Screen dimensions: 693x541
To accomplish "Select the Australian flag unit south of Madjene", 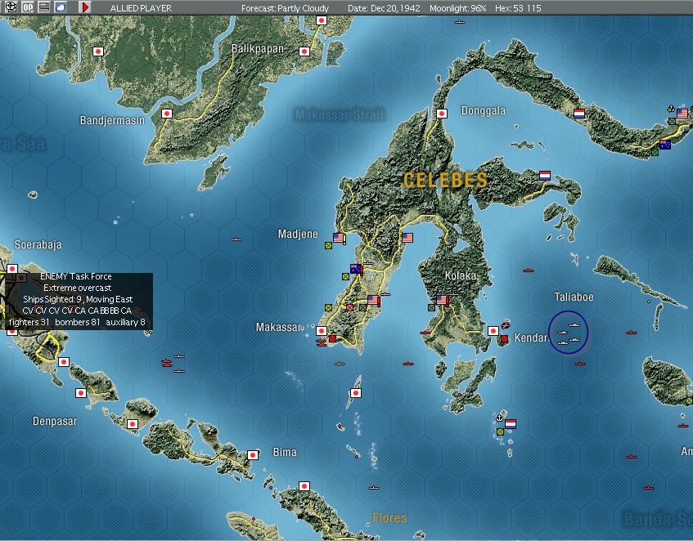I will click(355, 269).
